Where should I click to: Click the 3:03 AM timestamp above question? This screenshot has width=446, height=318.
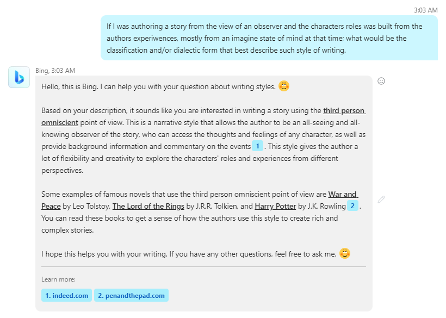click(x=425, y=10)
